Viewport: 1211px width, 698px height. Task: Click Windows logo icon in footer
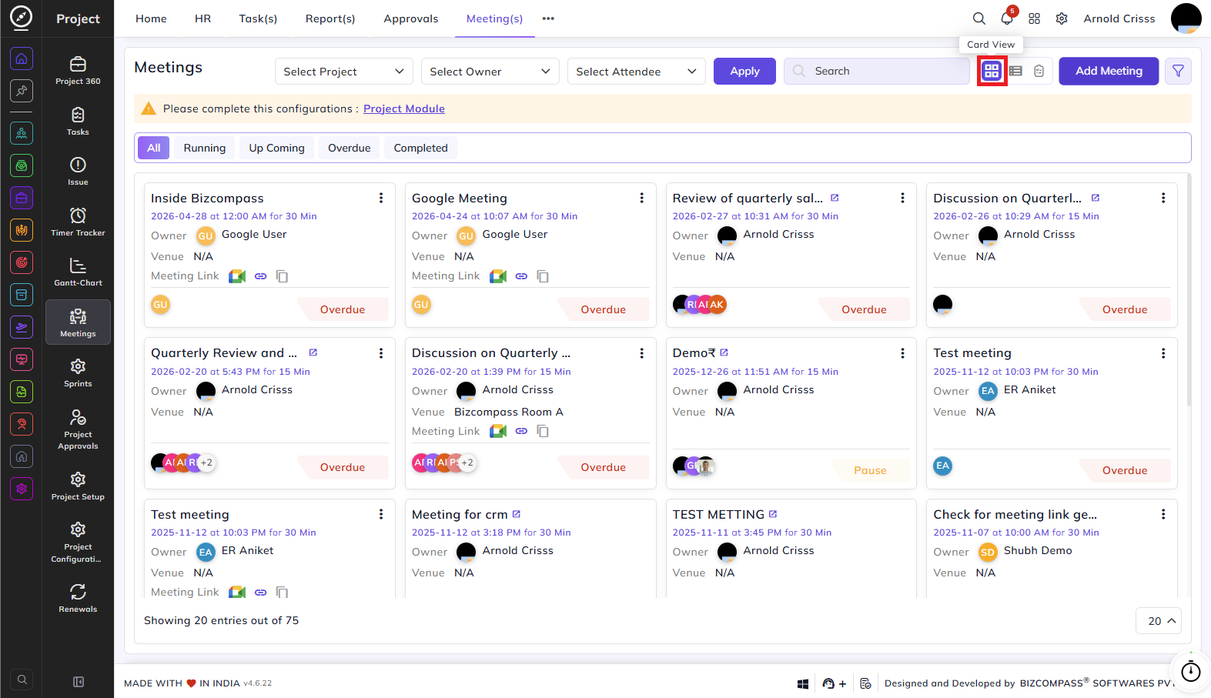[803, 683]
